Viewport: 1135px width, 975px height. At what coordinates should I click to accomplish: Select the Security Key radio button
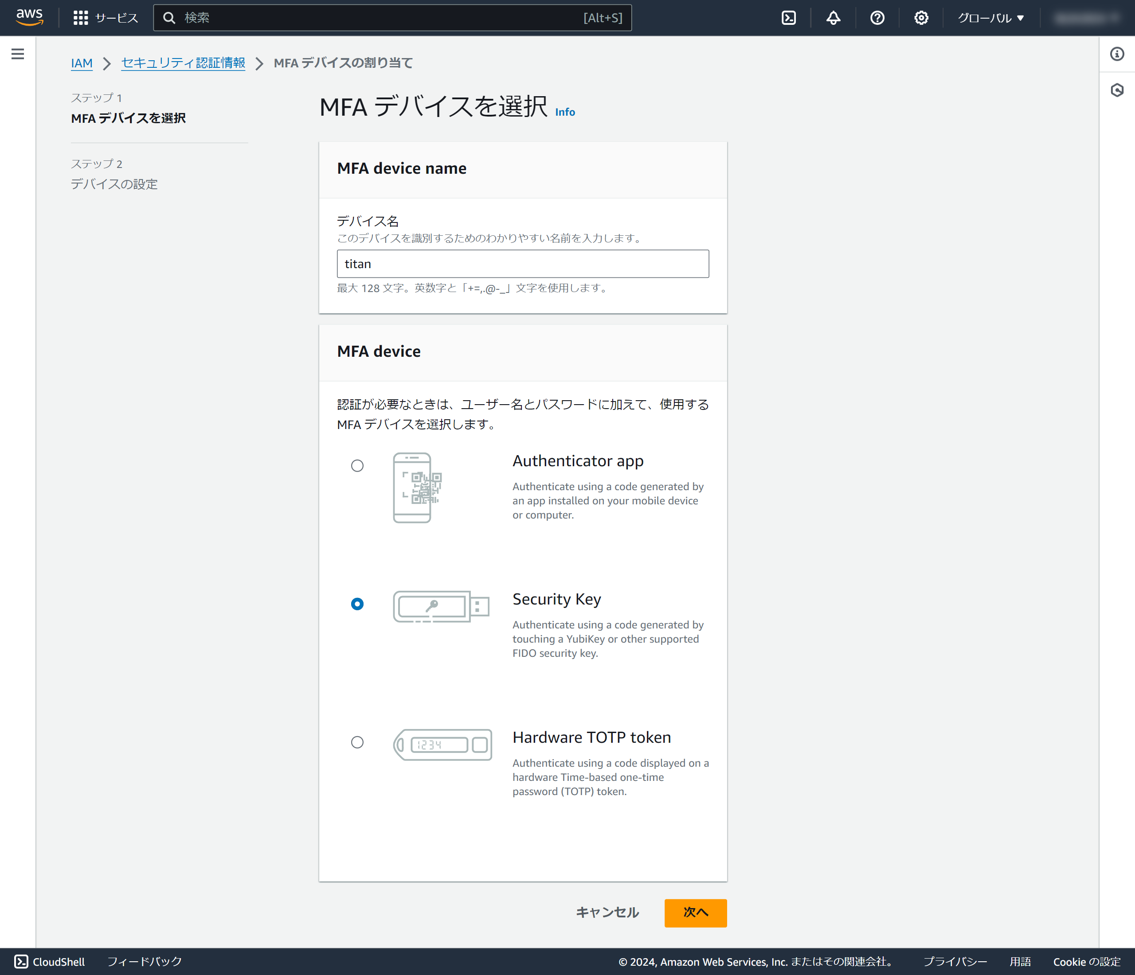357,604
